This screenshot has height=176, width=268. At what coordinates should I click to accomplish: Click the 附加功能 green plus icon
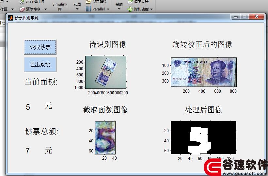pos(130,9)
